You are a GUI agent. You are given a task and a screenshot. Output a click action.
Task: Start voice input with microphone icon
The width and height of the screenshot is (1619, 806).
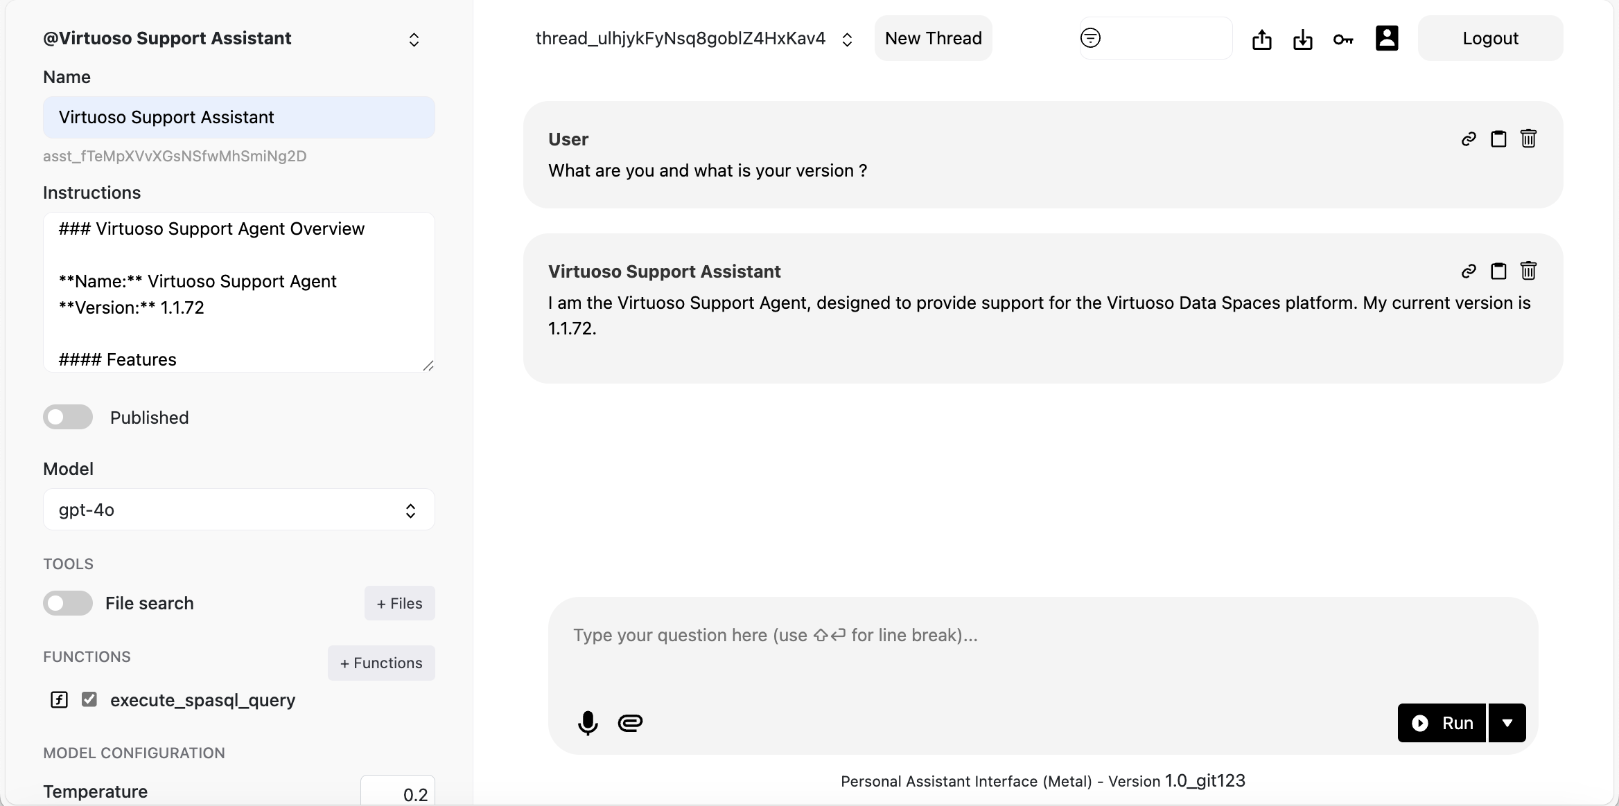(x=588, y=723)
